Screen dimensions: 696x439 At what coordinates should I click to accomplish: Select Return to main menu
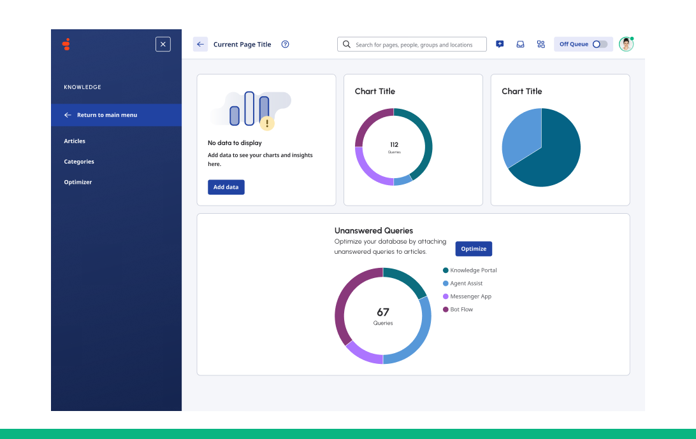click(106, 115)
